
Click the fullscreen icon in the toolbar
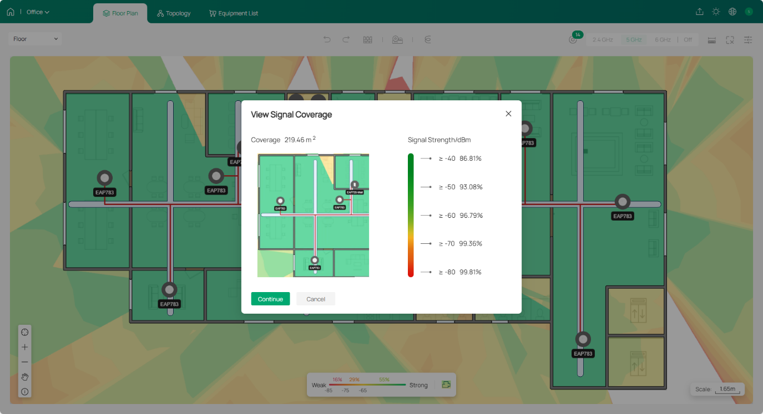(730, 40)
